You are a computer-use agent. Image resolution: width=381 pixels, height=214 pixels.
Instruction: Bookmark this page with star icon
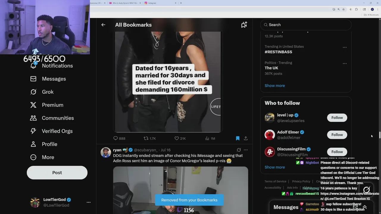pyautogui.click(x=343, y=10)
